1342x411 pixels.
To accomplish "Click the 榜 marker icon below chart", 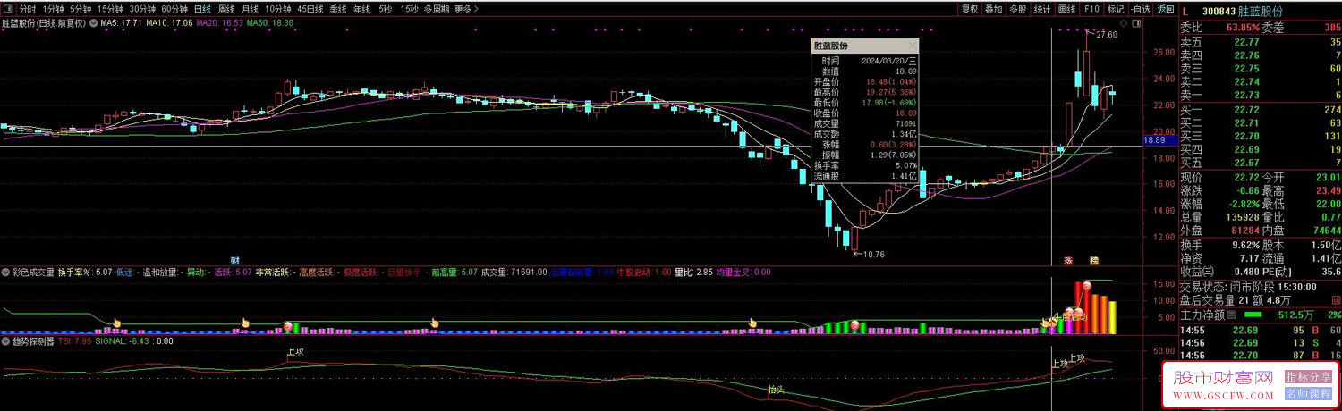I will tap(1093, 260).
